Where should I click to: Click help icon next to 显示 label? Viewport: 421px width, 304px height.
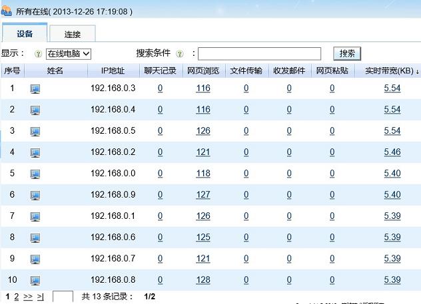(x=38, y=54)
